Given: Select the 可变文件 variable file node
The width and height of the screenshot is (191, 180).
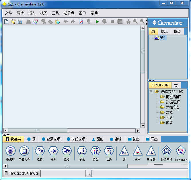Looking at the screenshot, I should tap(24, 151).
